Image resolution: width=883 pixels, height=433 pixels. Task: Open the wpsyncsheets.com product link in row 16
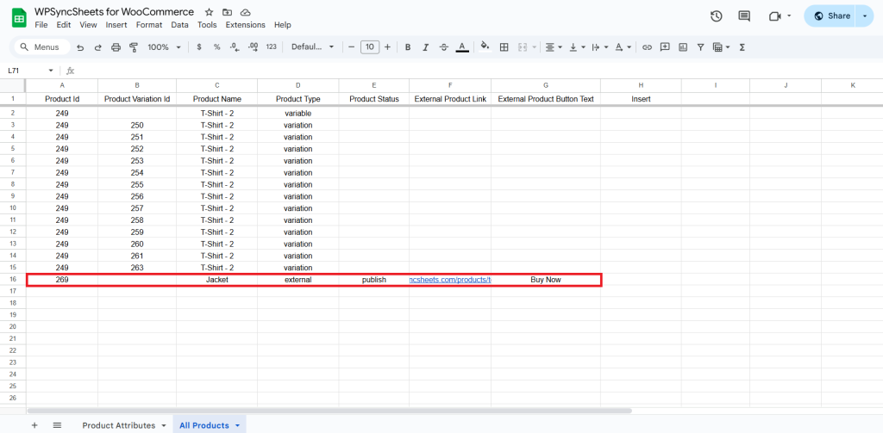[450, 280]
